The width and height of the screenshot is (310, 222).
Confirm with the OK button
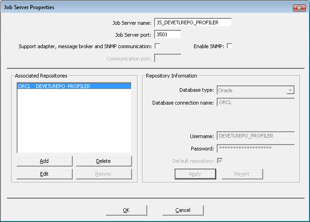click(x=126, y=210)
